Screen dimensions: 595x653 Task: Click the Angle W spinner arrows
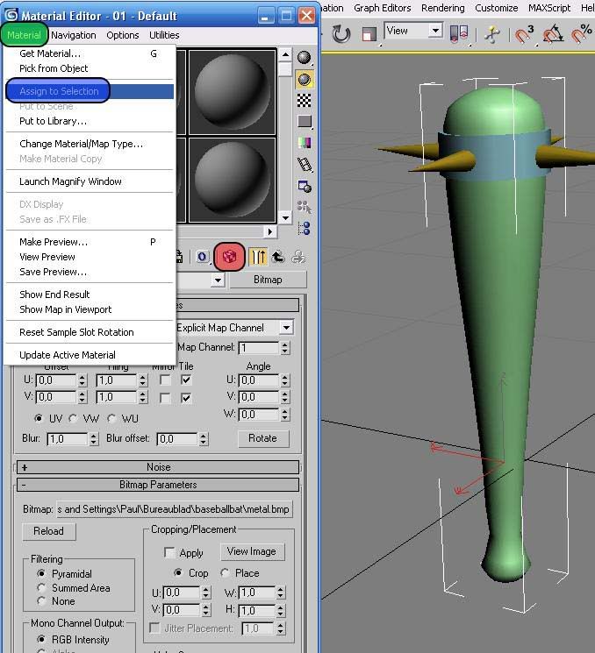(x=285, y=415)
